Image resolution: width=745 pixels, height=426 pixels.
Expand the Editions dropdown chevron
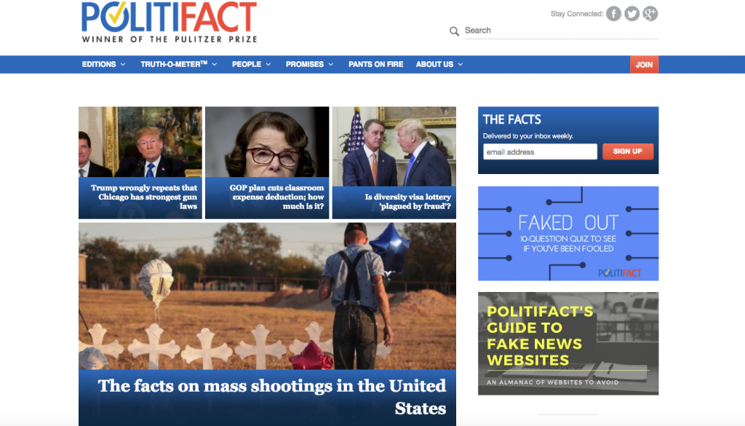123,64
